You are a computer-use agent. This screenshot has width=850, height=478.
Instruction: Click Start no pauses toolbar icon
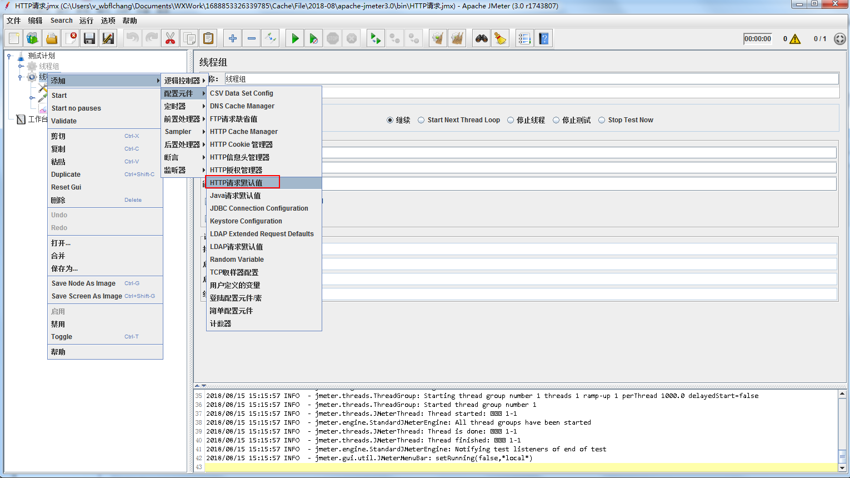pyautogui.click(x=314, y=38)
